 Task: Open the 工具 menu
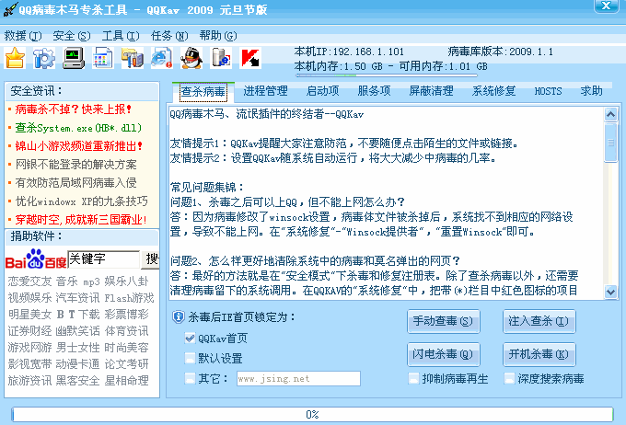pyautogui.click(x=121, y=36)
